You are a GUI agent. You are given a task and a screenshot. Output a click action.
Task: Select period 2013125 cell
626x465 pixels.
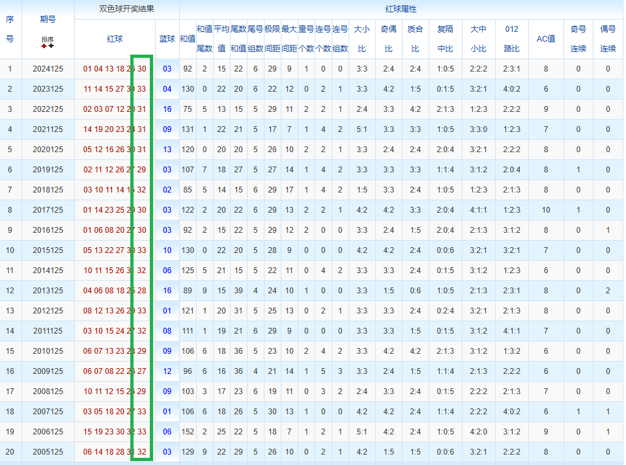[x=48, y=291]
